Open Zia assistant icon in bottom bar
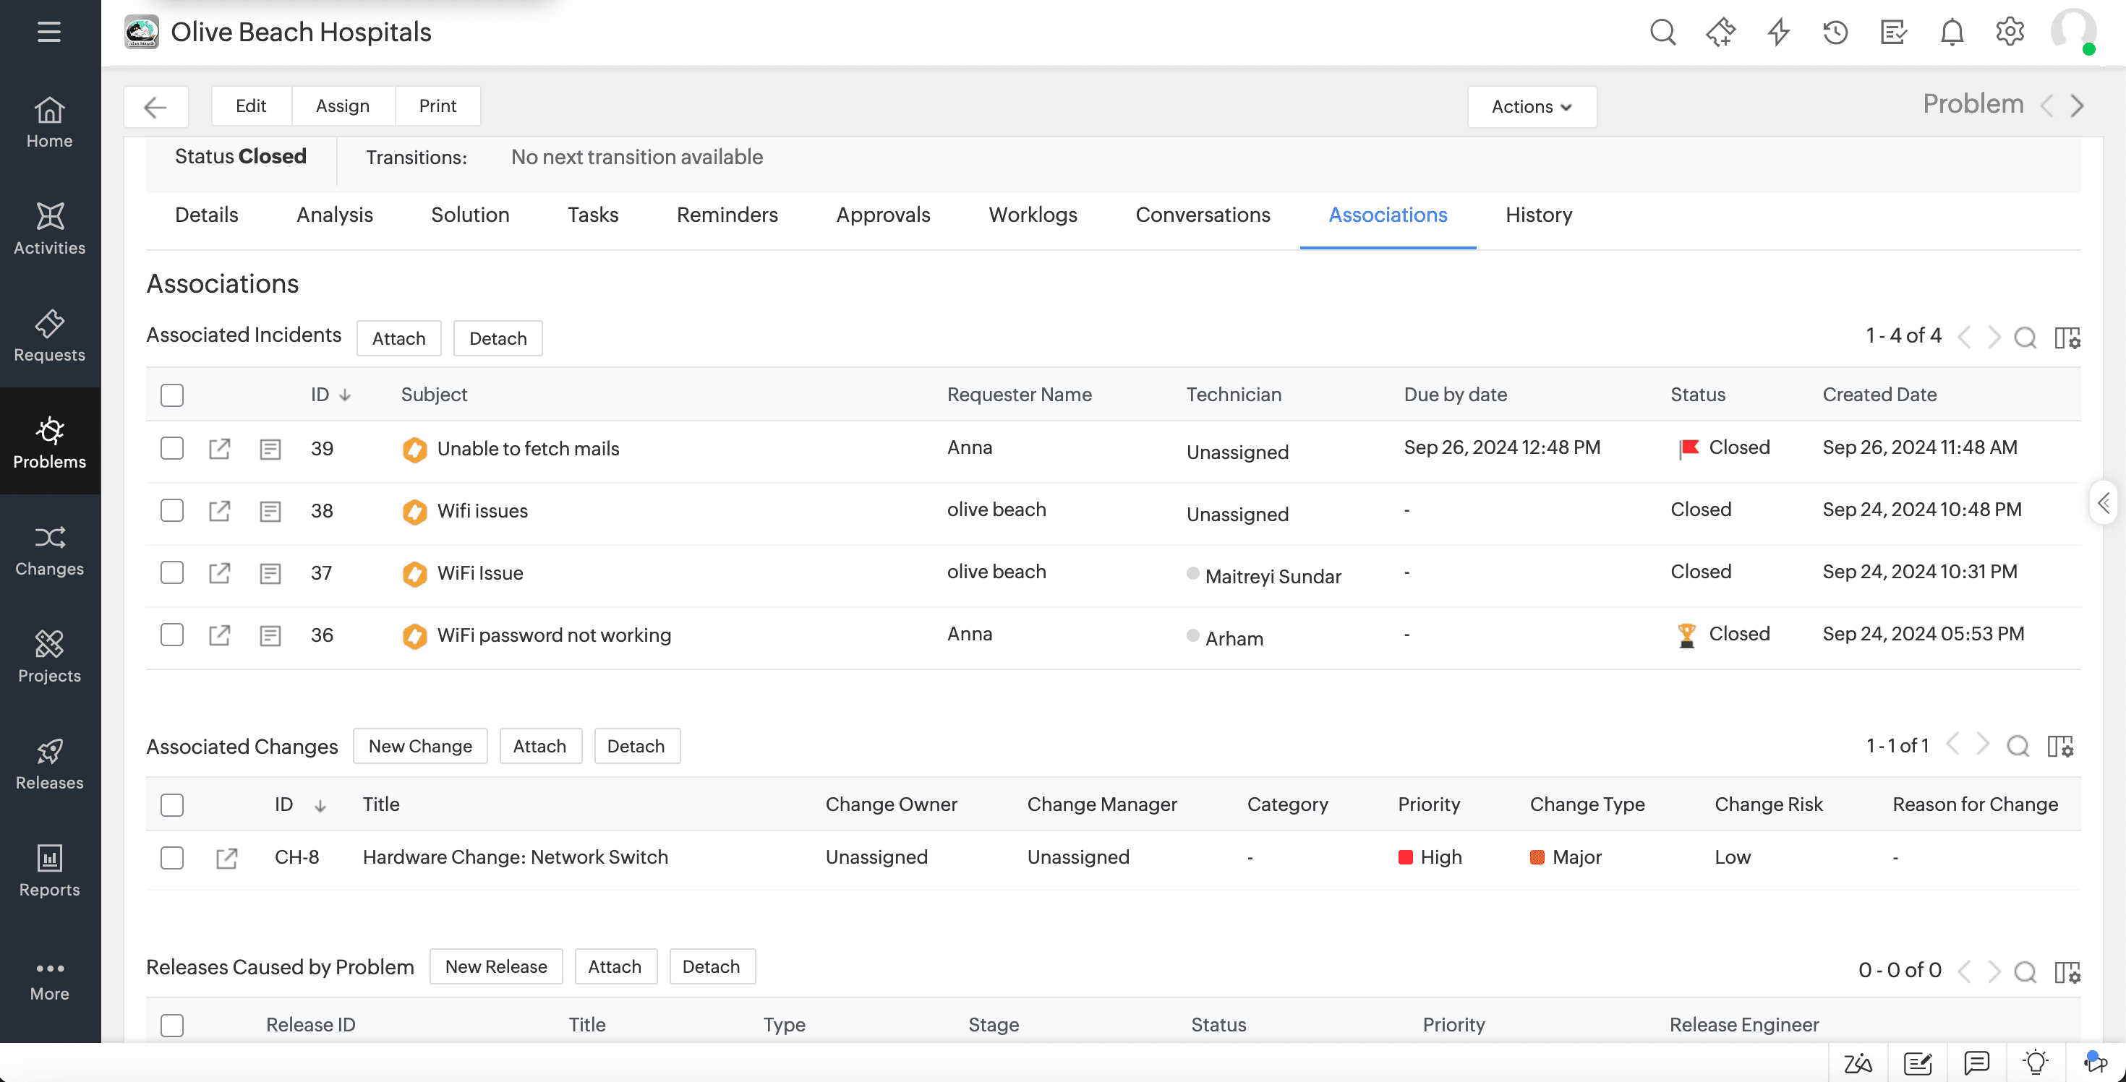Image resolution: width=2126 pixels, height=1082 pixels. pyautogui.click(x=1857, y=1062)
